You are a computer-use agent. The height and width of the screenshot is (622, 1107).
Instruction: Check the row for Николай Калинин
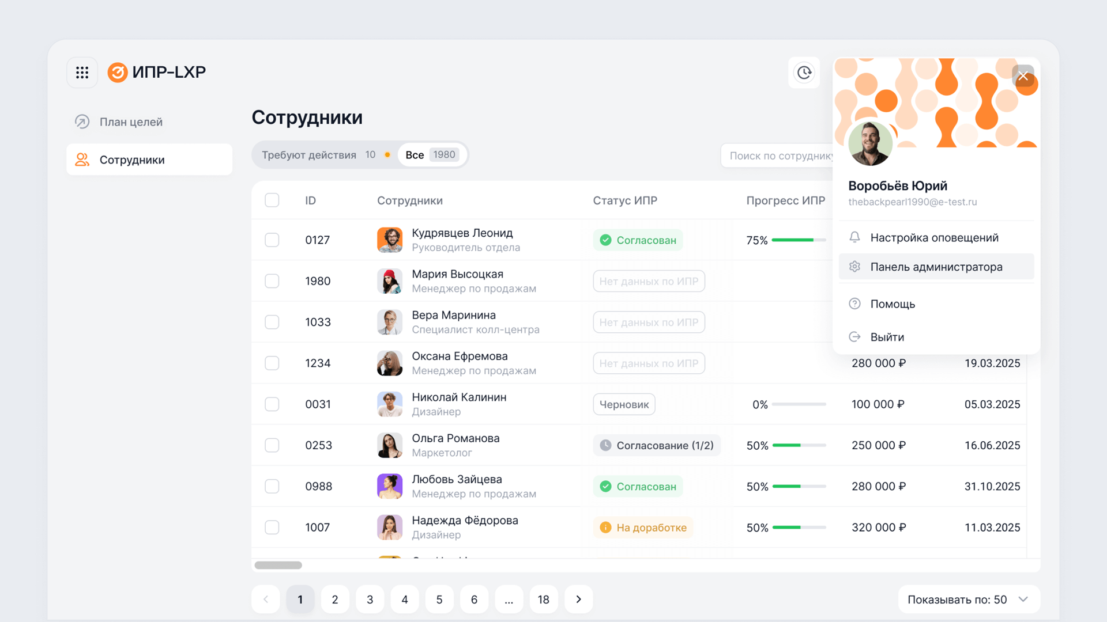click(x=272, y=404)
